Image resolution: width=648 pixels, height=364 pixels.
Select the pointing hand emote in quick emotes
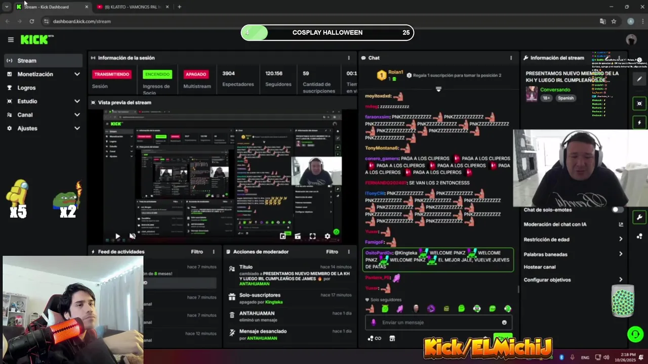370,309
